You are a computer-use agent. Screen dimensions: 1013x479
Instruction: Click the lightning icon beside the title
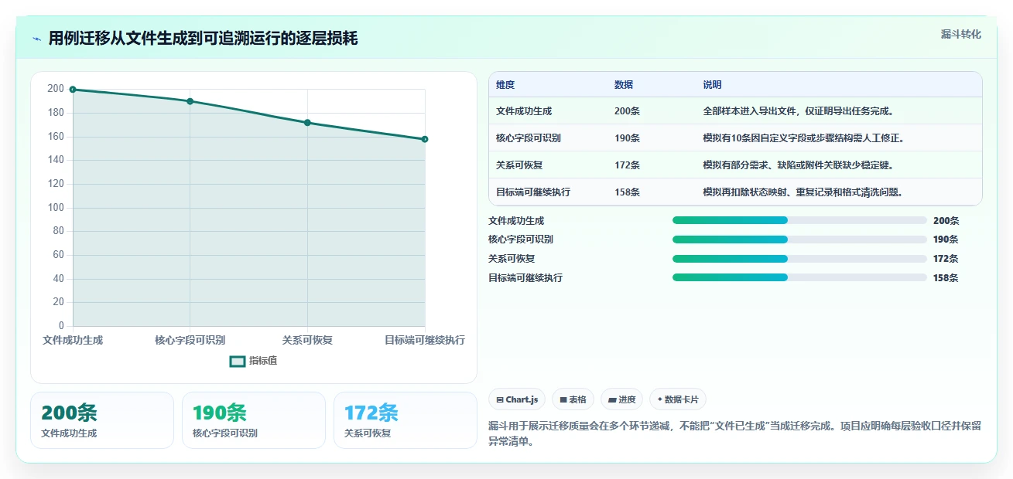37,39
